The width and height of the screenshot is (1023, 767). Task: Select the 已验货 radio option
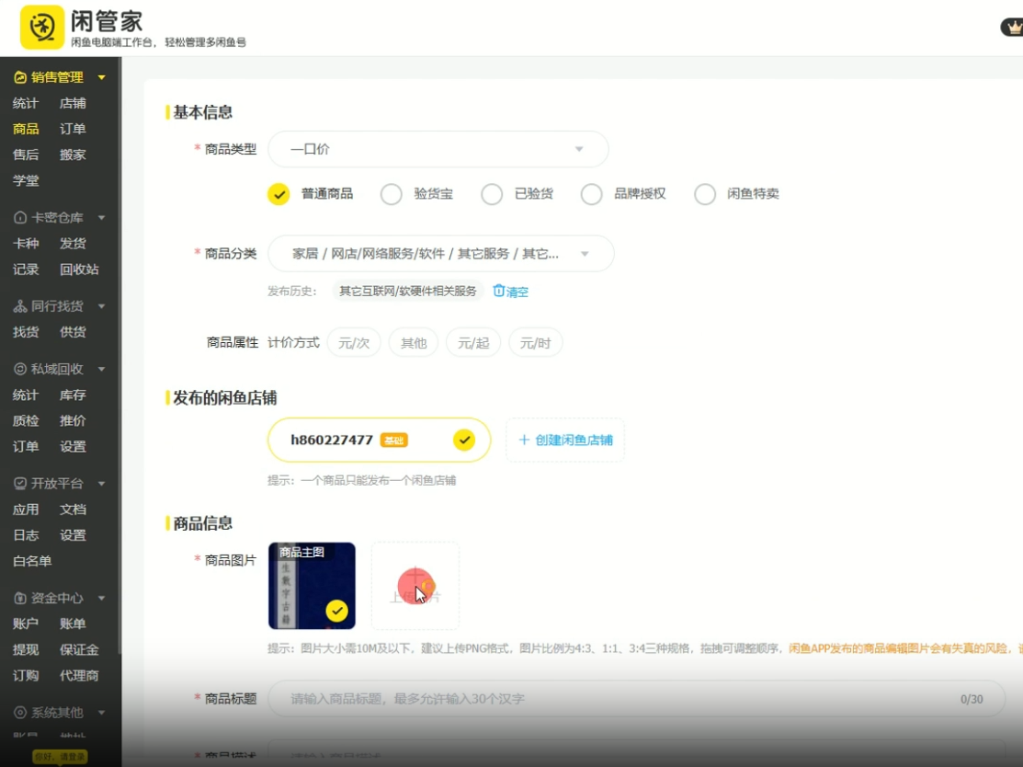coord(491,194)
